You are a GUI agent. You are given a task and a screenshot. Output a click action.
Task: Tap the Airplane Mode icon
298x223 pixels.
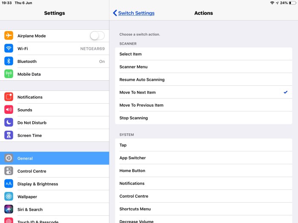9,36
